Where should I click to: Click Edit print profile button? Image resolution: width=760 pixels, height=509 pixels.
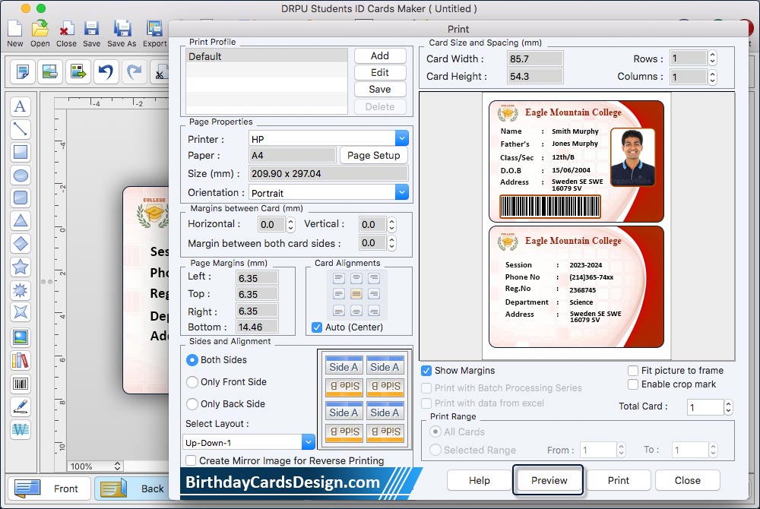[380, 73]
